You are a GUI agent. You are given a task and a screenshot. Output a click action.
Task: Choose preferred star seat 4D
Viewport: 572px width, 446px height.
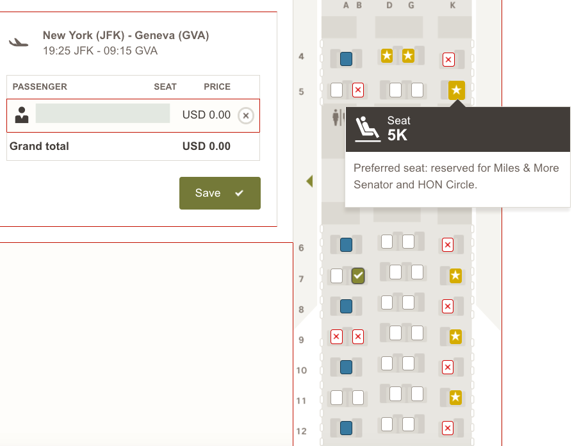tap(387, 56)
